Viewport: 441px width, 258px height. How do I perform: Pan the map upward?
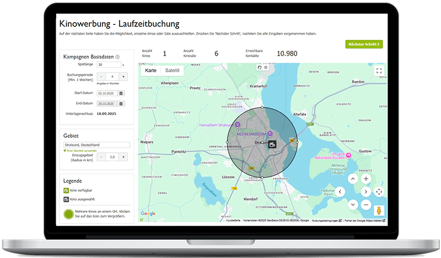(352, 179)
